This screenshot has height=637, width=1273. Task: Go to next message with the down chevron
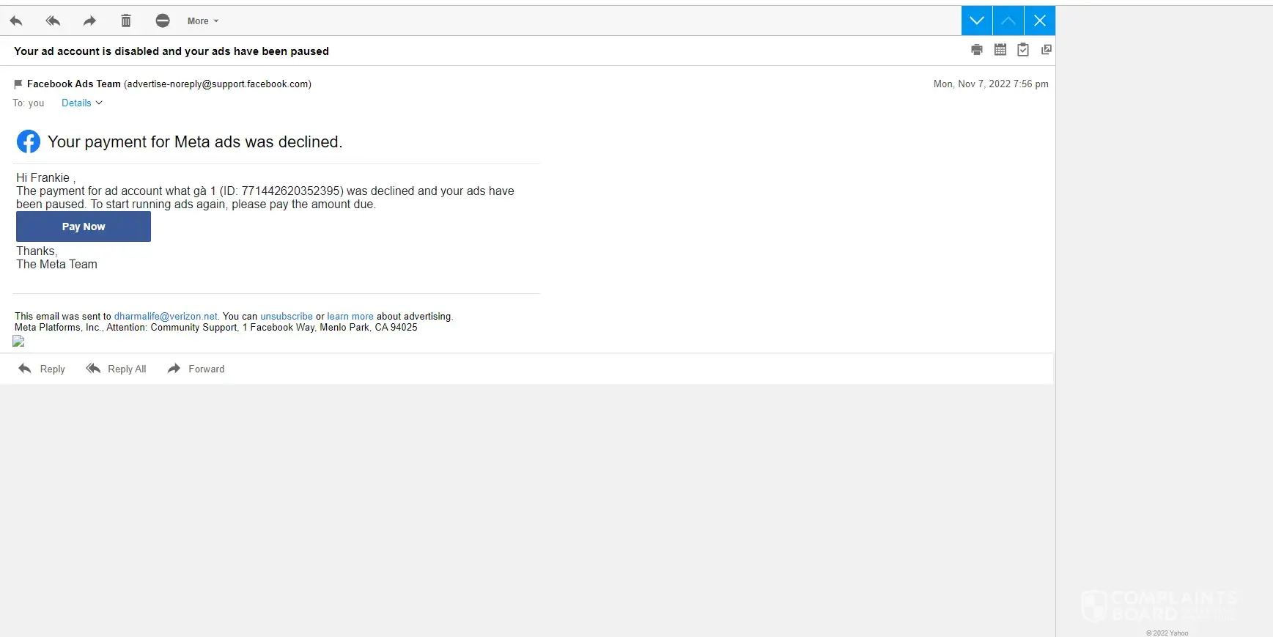pos(977,21)
